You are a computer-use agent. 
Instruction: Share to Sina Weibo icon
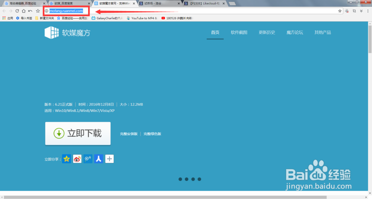pyautogui.click(x=77, y=159)
